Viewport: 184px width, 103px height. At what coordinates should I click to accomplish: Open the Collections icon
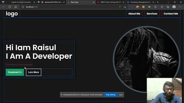(168, 7)
